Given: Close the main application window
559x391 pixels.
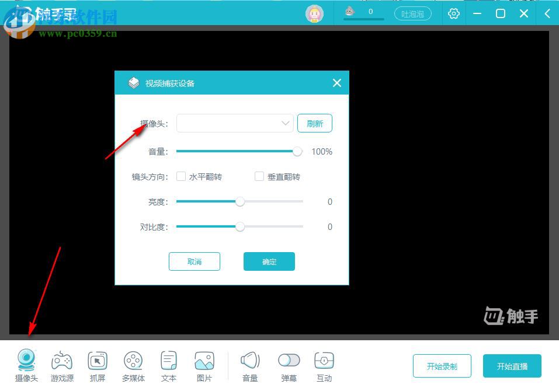Looking at the screenshot, I should pos(524,13).
